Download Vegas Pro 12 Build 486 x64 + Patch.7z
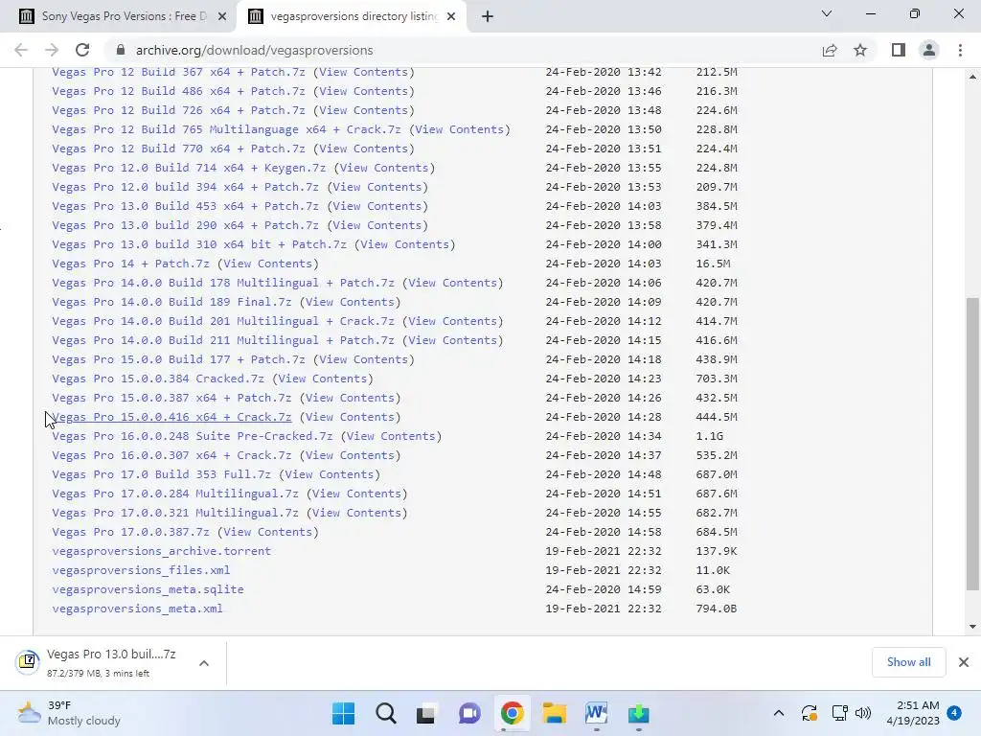Image resolution: width=981 pixels, height=736 pixels. pyautogui.click(x=178, y=91)
